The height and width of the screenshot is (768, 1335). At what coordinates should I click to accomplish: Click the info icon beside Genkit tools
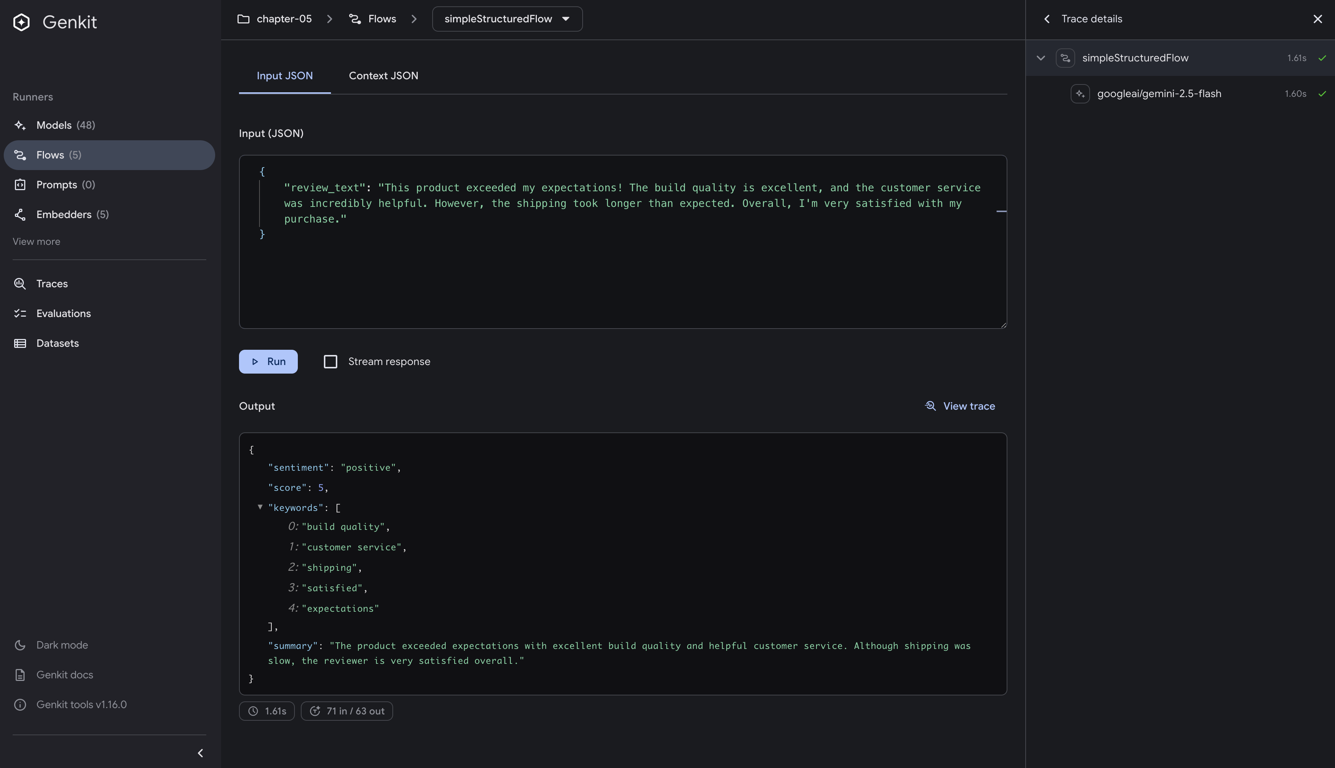[20, 705]
